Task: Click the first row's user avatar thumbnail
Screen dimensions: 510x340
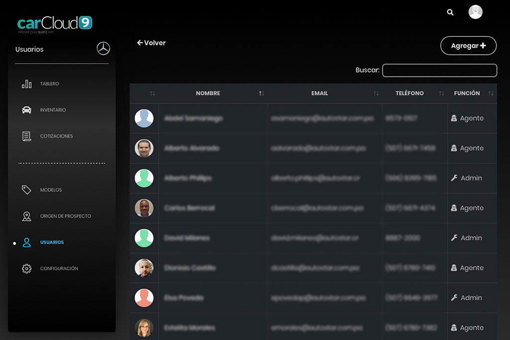Action: 144,118
